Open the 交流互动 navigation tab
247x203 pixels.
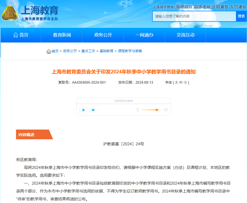click(x=186, y=35)
